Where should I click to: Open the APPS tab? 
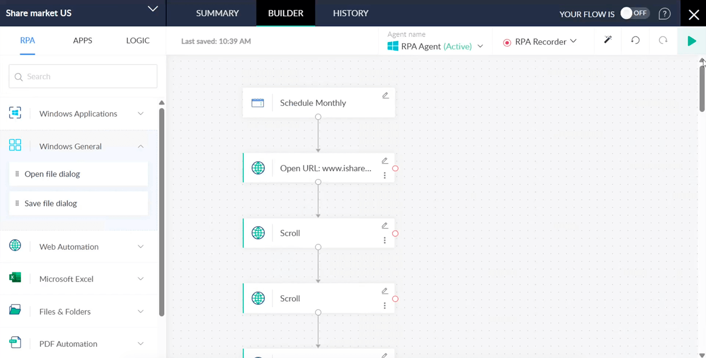pyautogui.click(x=82, y=40)
